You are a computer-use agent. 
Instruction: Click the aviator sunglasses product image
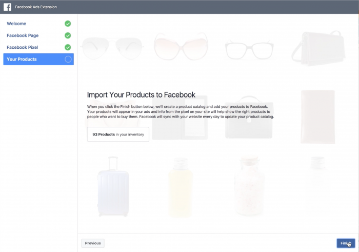pyautogui.click(x=112, y=48)
